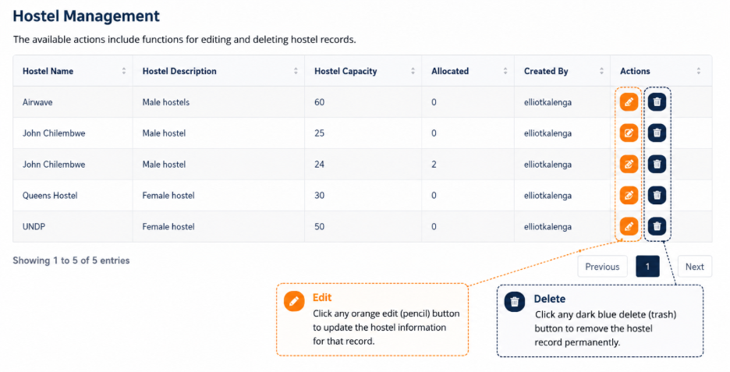Remove the Queens Hostel record

(657, 195)
